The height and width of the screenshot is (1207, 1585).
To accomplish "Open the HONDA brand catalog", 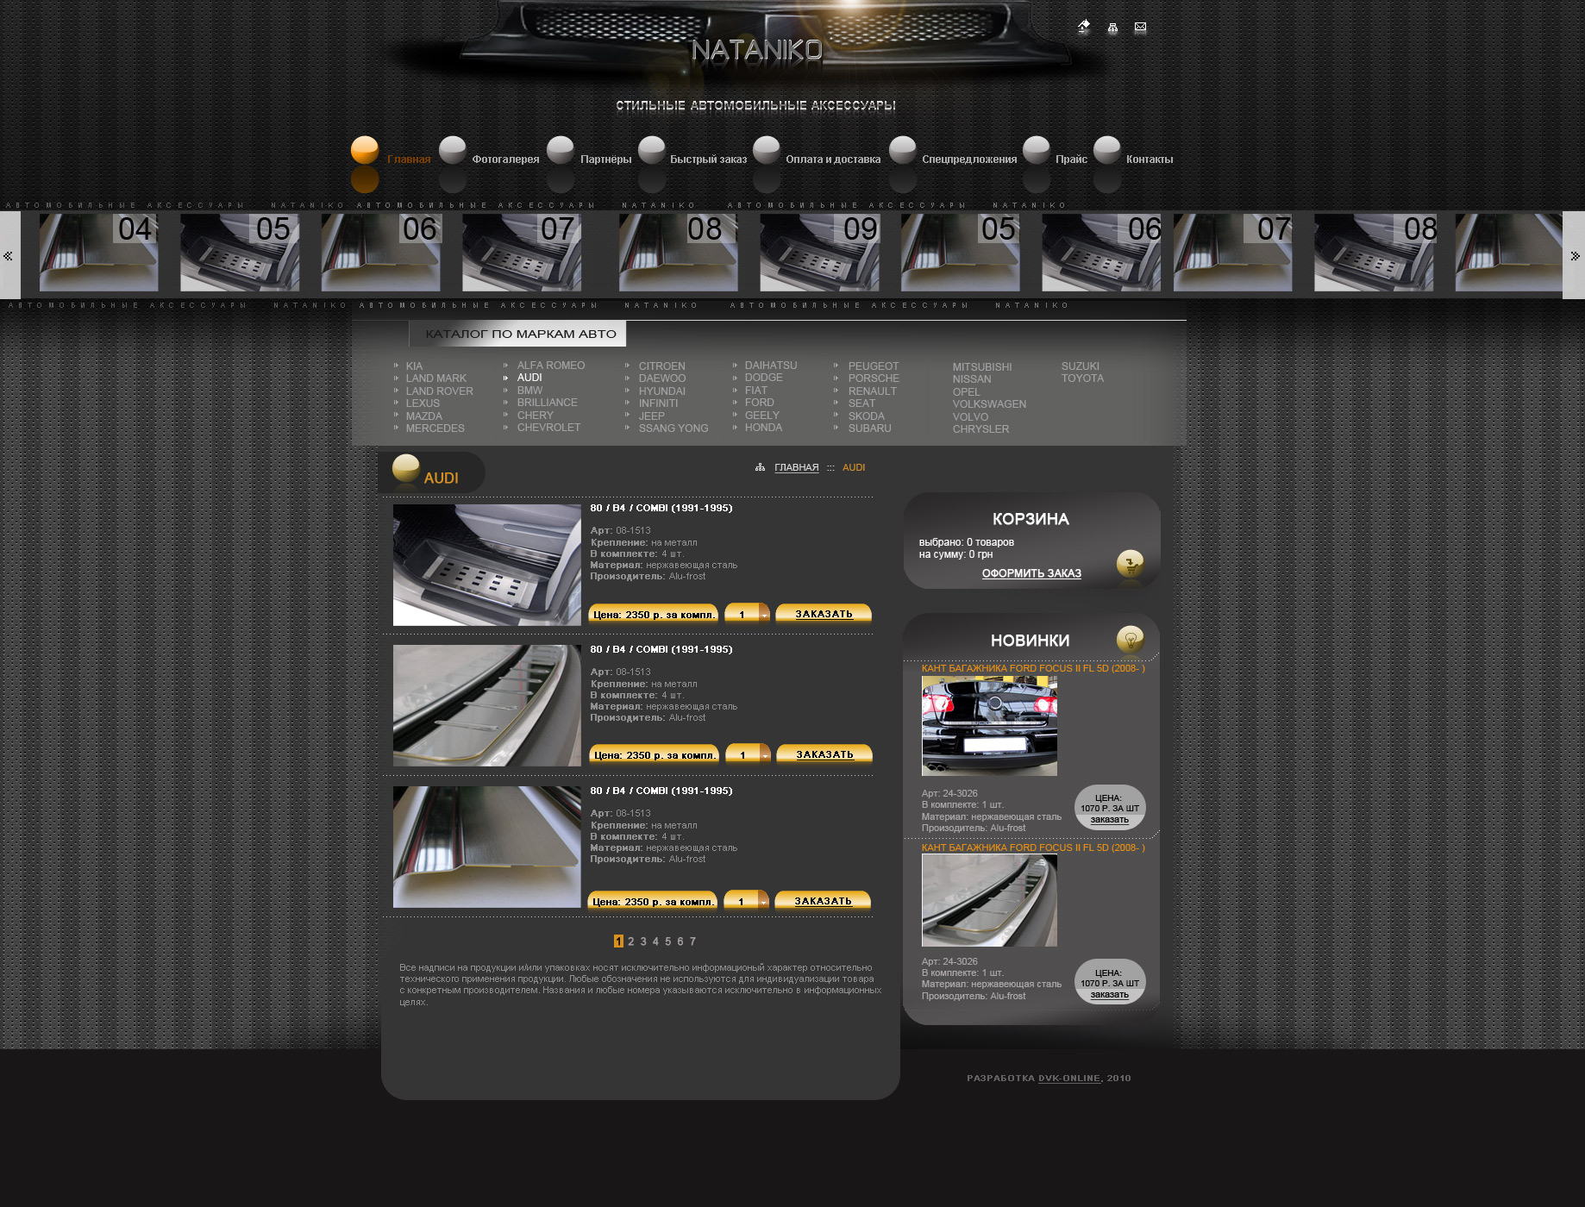I will coord(763,428).
